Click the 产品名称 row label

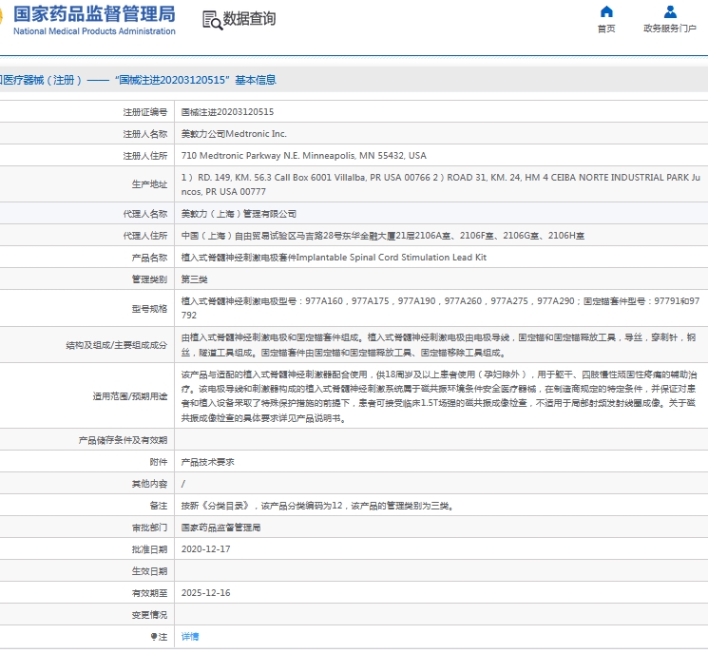point(150,258)
